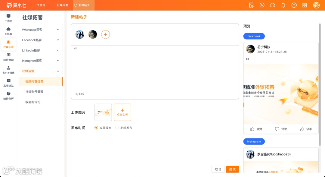325x177 pixels.
Task: Open the 品牌建站 sidebar icon
Action: point(8,81)
